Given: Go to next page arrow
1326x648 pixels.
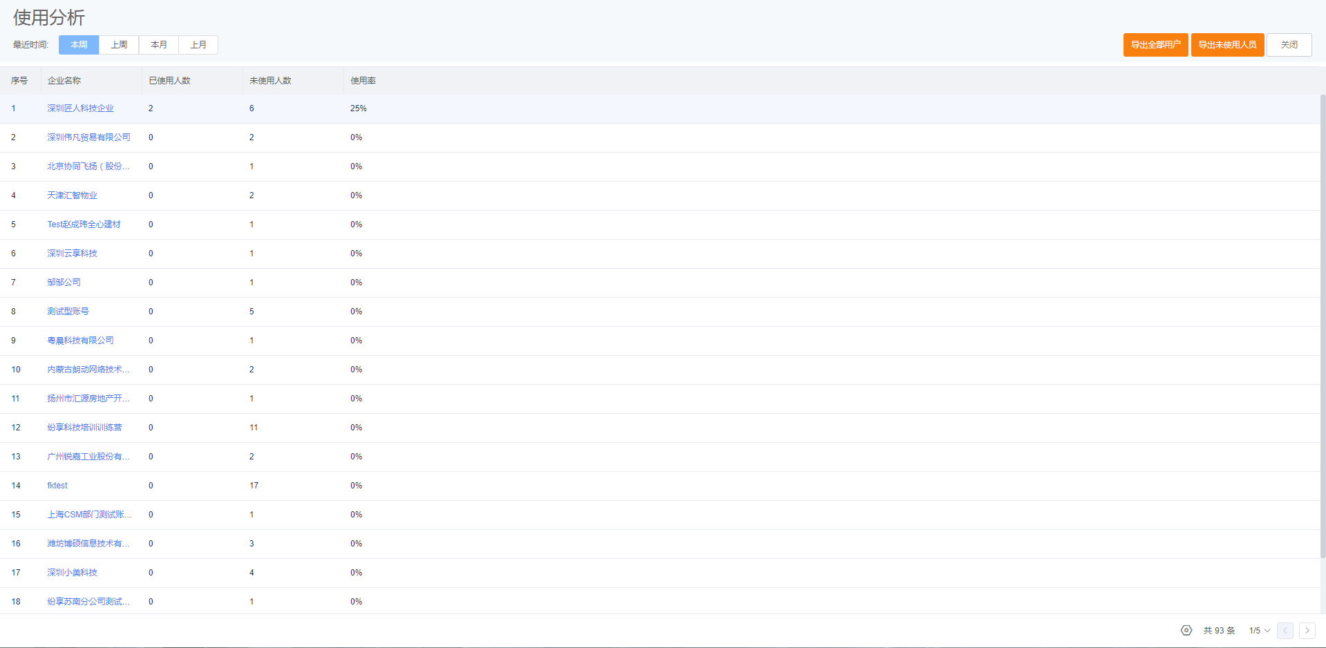Looking at the screenshot, I should pos(1307,630).
